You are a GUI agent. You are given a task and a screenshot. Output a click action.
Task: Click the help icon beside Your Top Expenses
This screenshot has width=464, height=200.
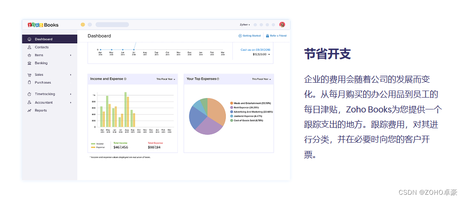click(218, 79)
